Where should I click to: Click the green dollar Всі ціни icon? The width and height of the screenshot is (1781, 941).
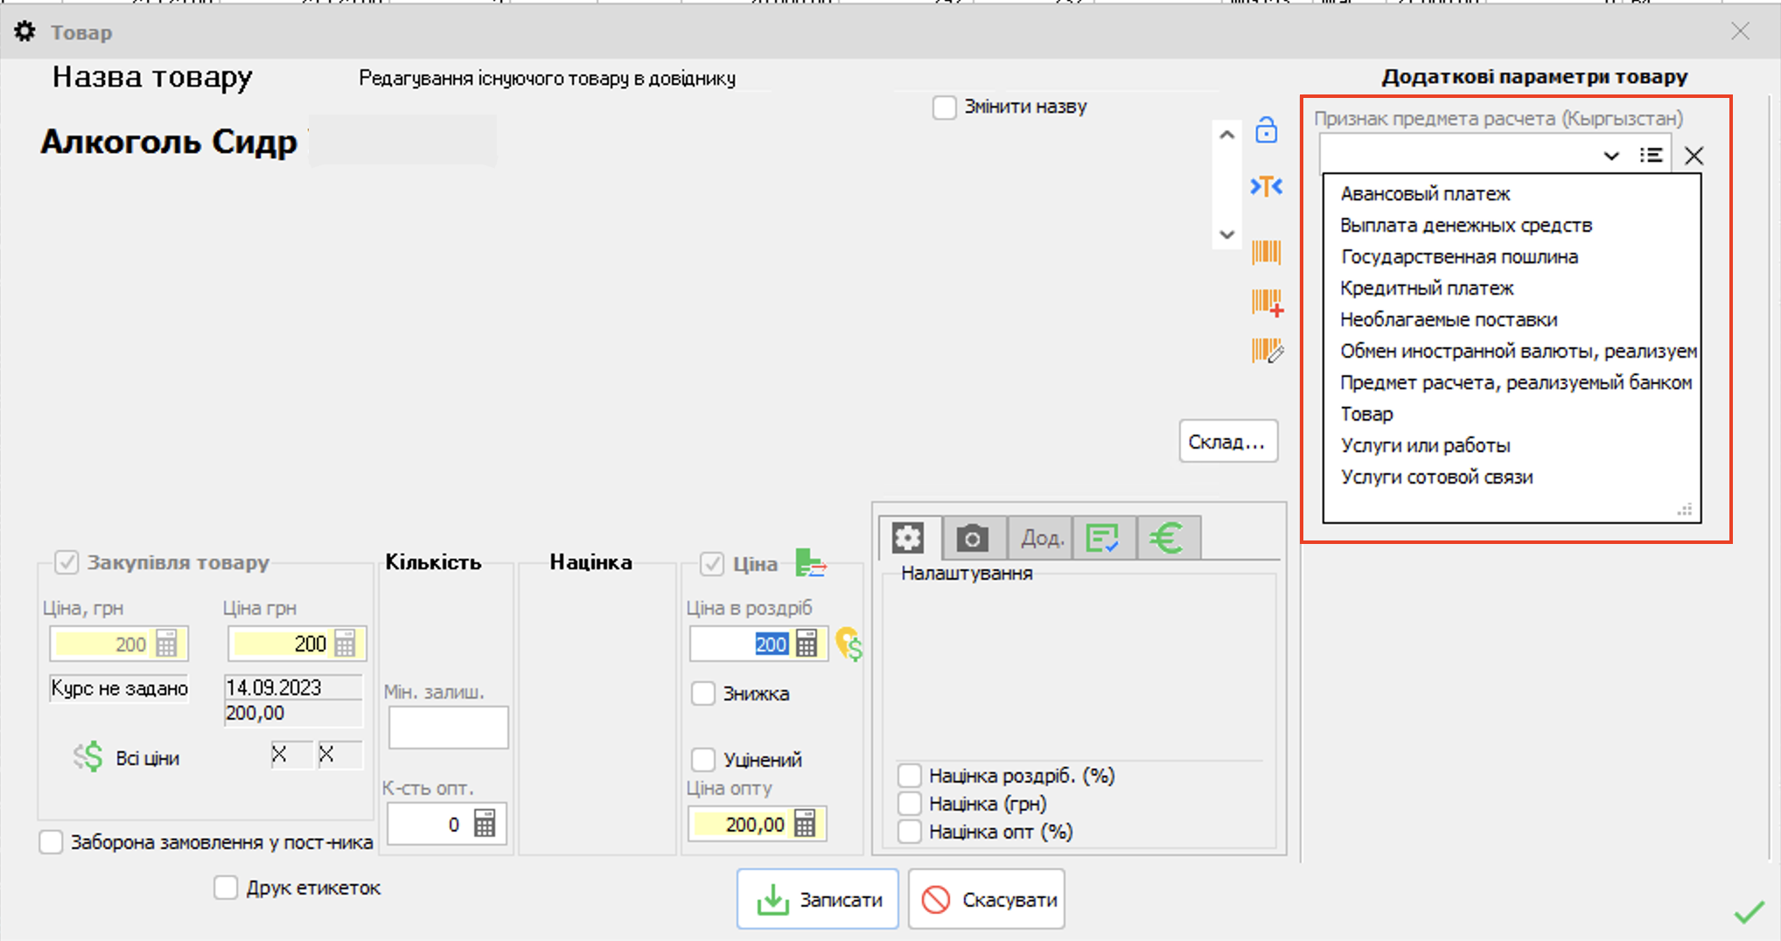click(x=88, y=757)
